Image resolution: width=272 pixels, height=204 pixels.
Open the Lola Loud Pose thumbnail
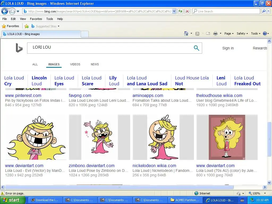click(100, 137)
